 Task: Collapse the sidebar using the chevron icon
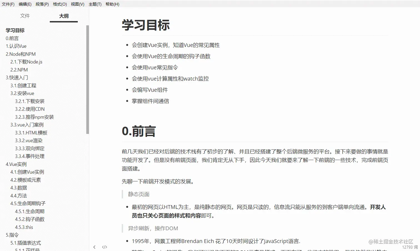pyautogui.click(x=94, y=247)
